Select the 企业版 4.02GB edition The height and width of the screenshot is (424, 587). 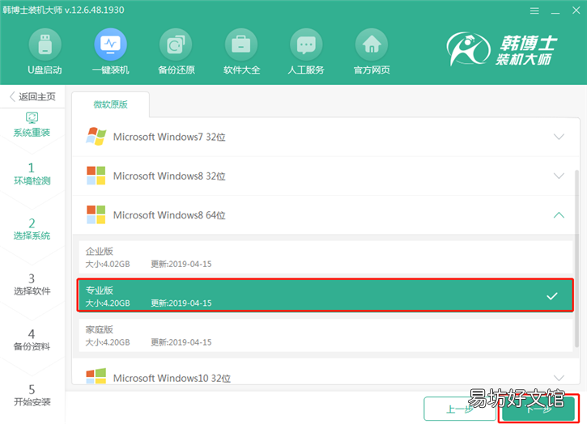(x=325, y=257)
